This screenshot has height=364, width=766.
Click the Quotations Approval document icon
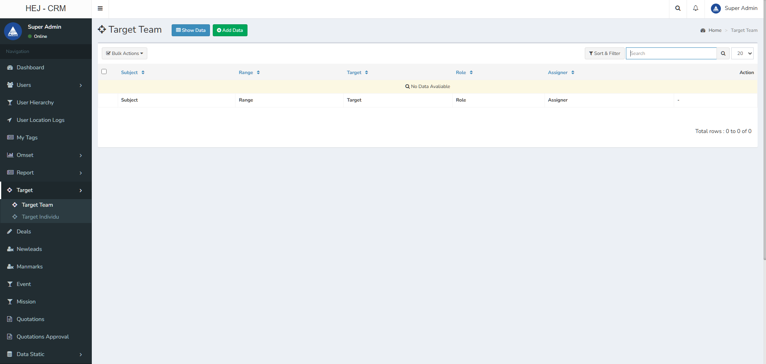coord(10,337)
